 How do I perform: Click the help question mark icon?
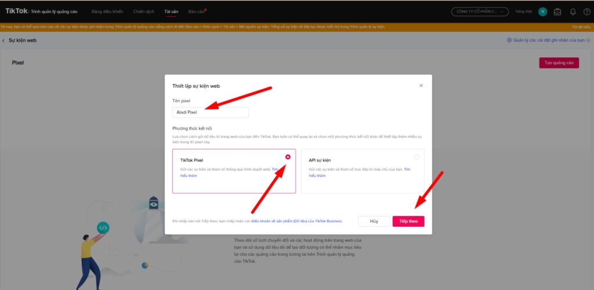(586, 12)
